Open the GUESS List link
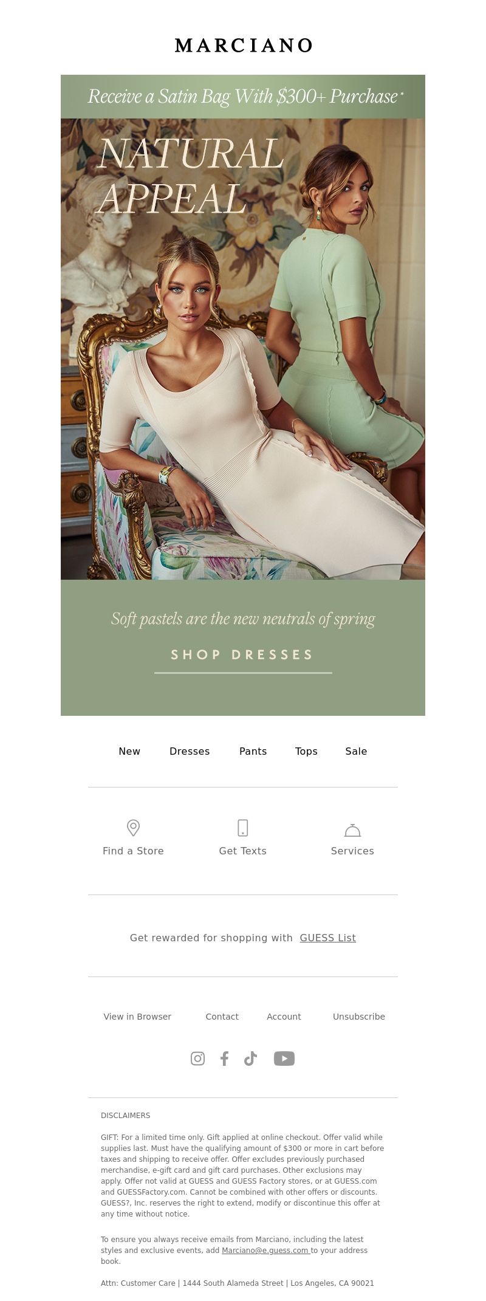 click(x=328, y=938)
